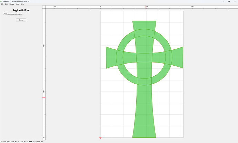Select the top cross arm above the ring
Viewport: 238px width, 143px height.
[x=144, y=25]
